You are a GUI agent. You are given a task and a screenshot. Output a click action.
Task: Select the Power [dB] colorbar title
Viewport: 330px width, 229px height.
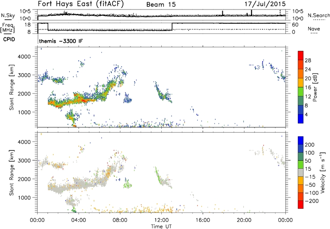coord(315,87)
